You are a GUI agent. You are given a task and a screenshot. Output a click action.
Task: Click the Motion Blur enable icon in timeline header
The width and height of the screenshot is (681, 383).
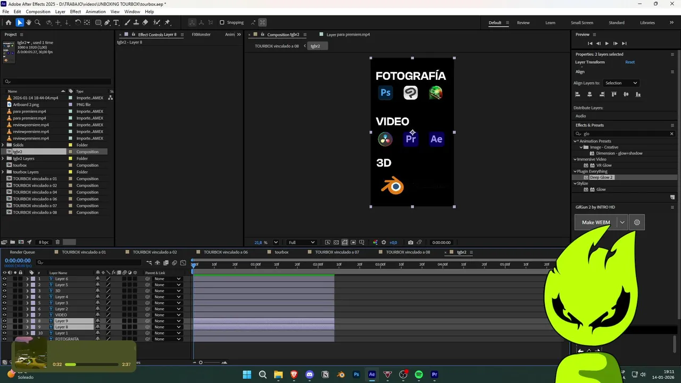174,263
